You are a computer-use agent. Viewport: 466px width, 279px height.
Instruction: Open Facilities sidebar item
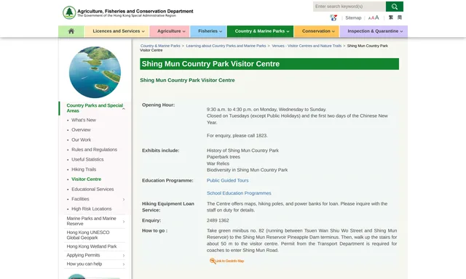[80, 199]
